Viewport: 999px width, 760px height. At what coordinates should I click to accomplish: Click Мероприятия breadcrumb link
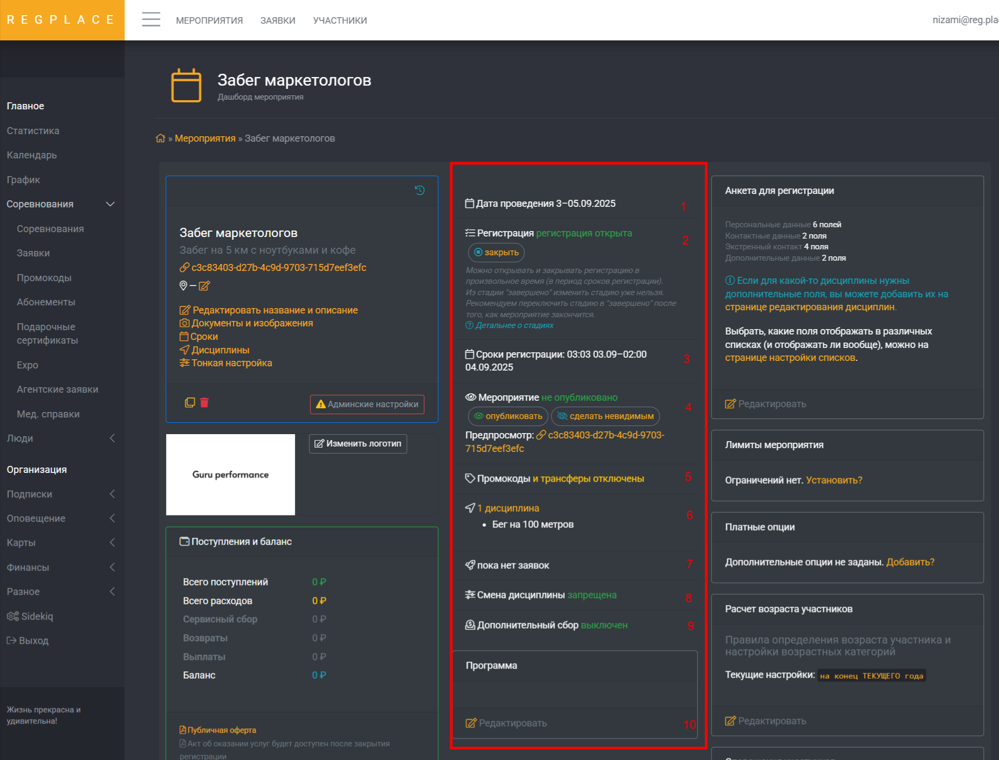(205, 138)
